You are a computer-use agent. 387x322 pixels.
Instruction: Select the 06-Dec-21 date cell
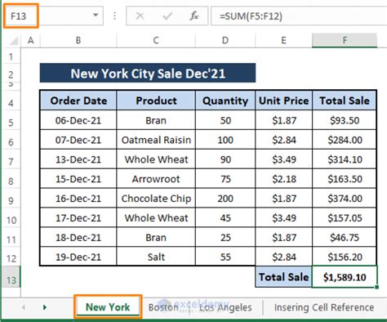click(x=78, y=120)
